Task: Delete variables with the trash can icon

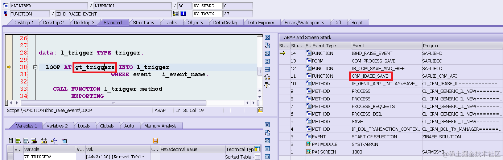Action: click(11, 140)
